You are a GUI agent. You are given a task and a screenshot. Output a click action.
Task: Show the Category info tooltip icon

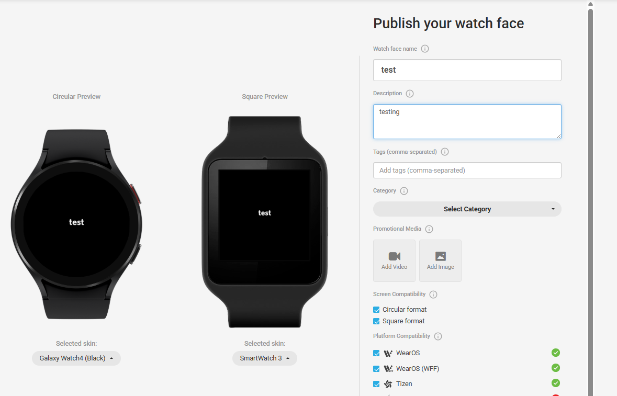coord(403,191)
